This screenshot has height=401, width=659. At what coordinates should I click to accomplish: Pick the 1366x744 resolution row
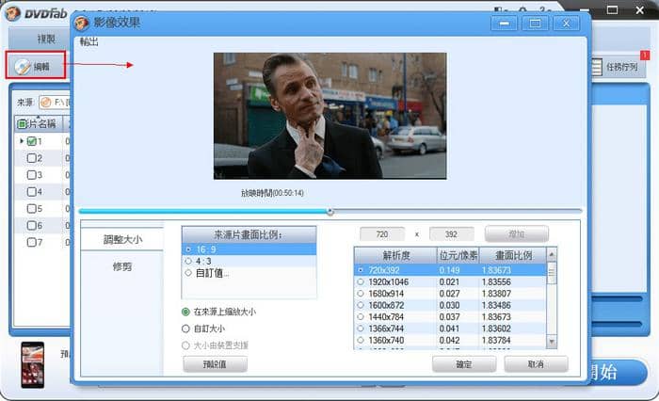[x=450, y=329]
